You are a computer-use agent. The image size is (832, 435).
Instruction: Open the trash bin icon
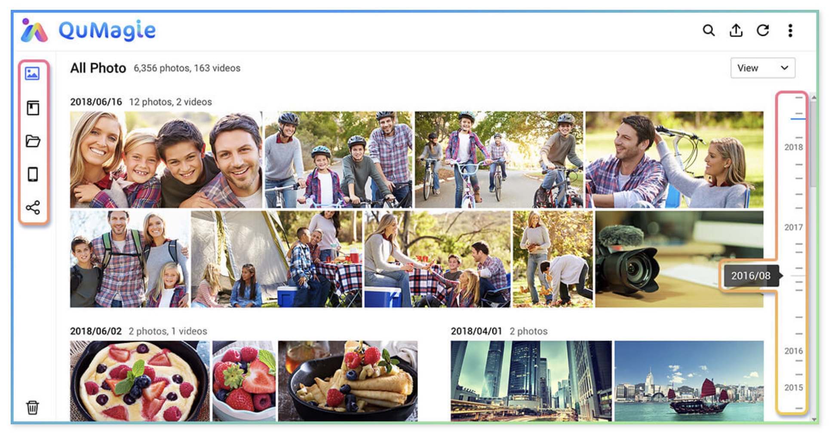pyautogui.click(x=33, y=407)
